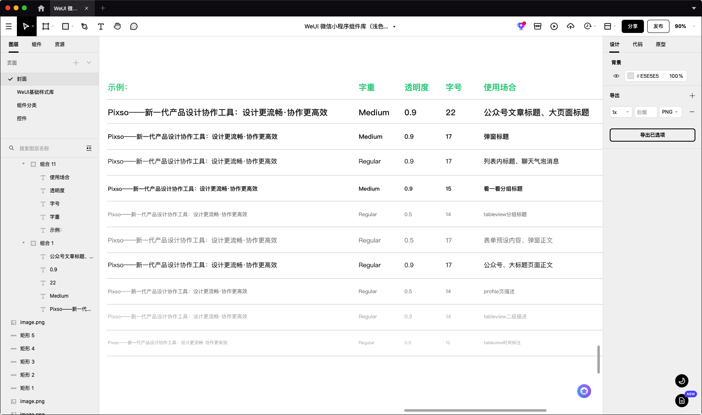Screen dimensions: 702x415
Task: Open the file title dropdown arrow
Action: [394, 27]
